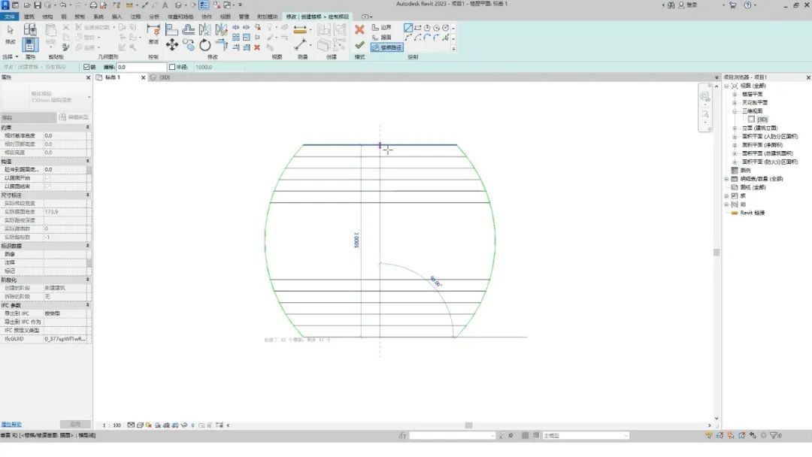Expand the 立面 (建筑立面) tree node

coord(735,128)
